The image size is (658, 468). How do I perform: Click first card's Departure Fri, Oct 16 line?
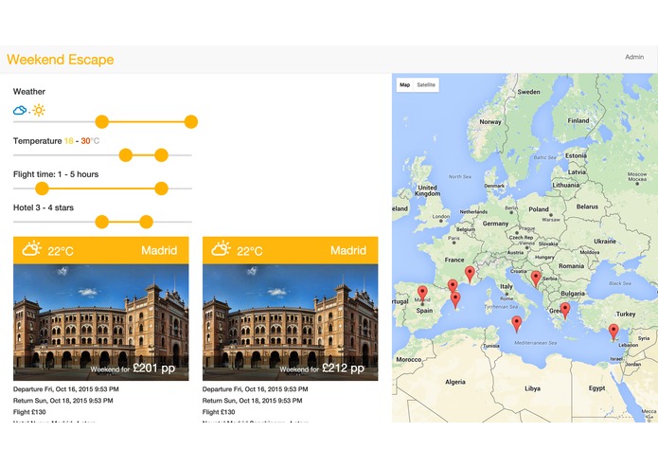[x=66, y=389]
